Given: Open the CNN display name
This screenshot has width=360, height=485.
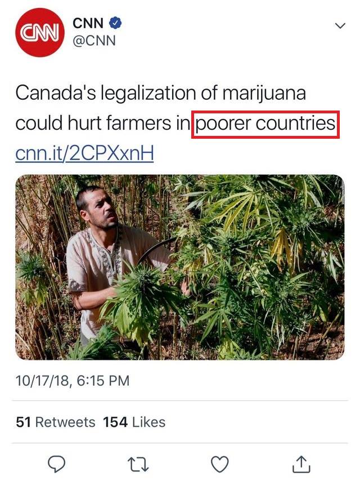Looking at the screenshot, I should point(88,23).
